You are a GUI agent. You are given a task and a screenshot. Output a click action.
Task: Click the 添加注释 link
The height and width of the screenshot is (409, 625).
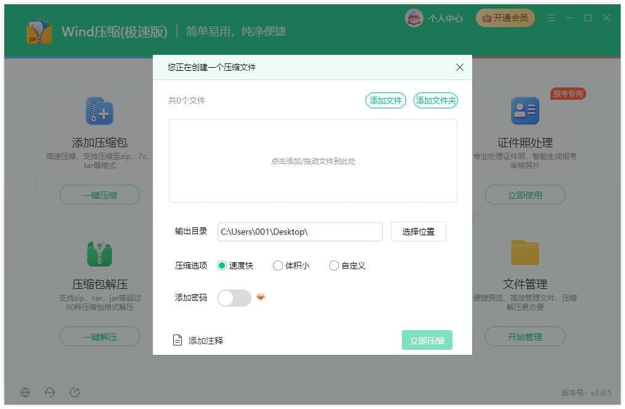pos(206,341)
